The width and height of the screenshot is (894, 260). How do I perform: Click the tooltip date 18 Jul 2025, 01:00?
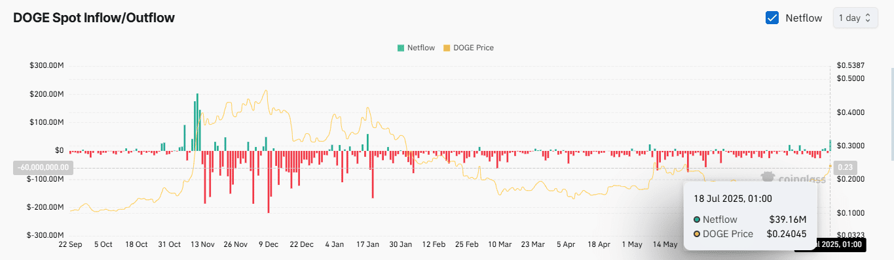pos(733,199)
